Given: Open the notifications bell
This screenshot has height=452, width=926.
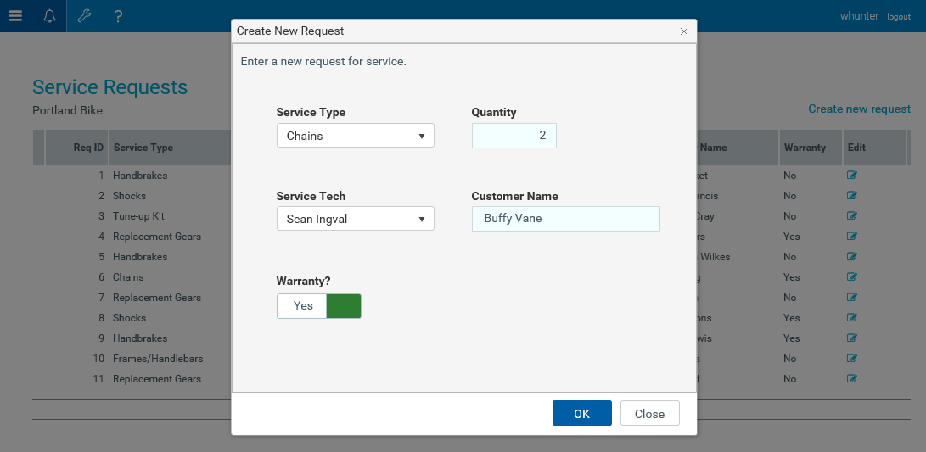Looking at the screenshot, I should tap(50, 16).
